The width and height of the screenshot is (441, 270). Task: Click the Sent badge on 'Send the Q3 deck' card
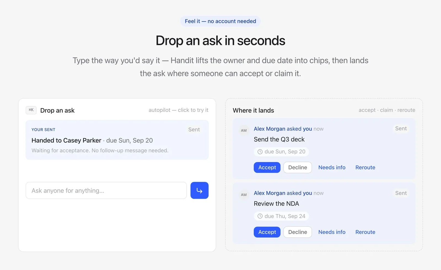coord(401,128)
